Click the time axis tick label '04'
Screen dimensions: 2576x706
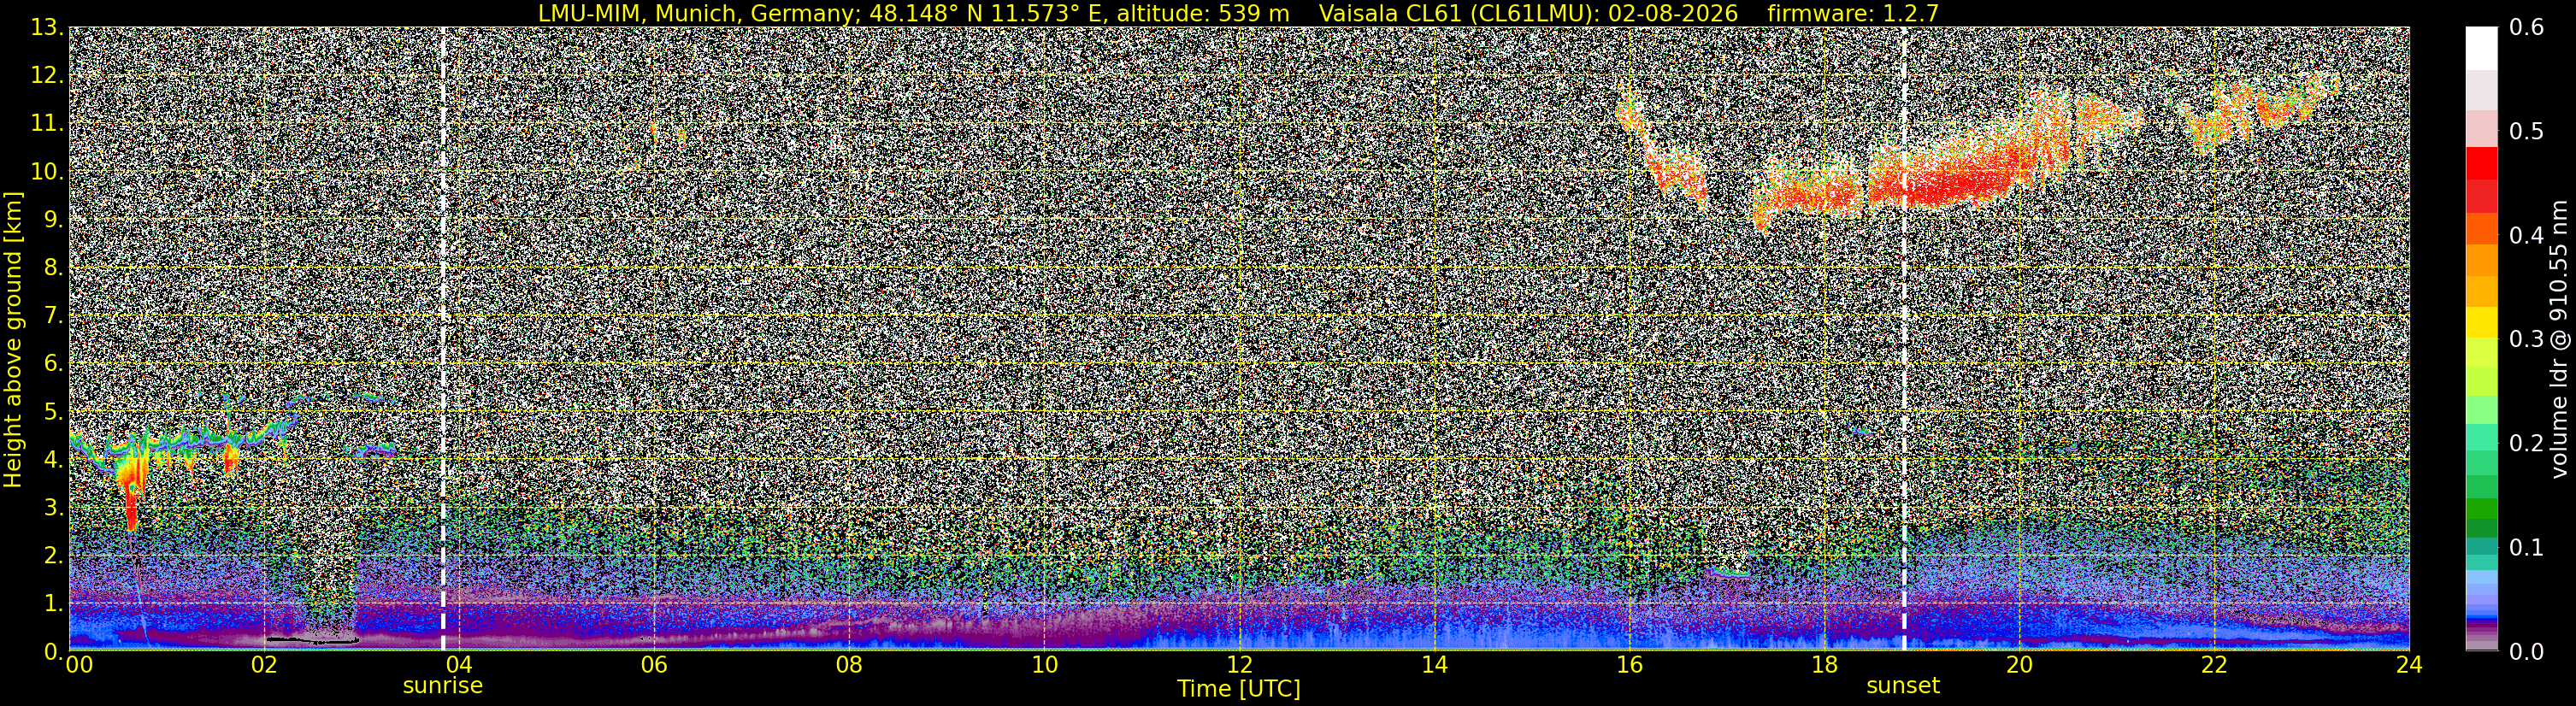pos(458,665)
